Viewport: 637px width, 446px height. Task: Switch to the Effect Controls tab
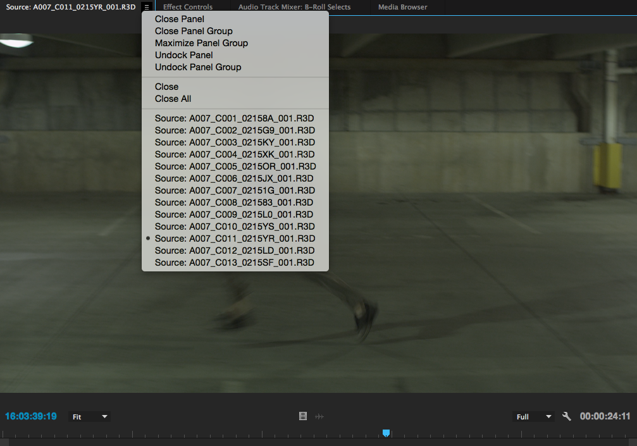(187, 7)
